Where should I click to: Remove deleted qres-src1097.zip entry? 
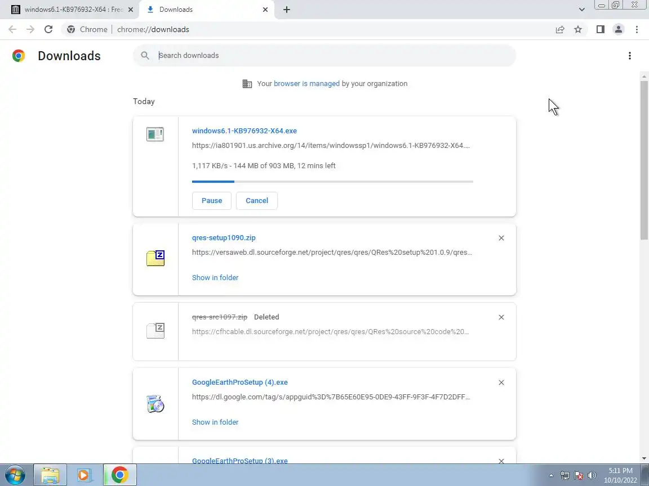pos(501,317)
